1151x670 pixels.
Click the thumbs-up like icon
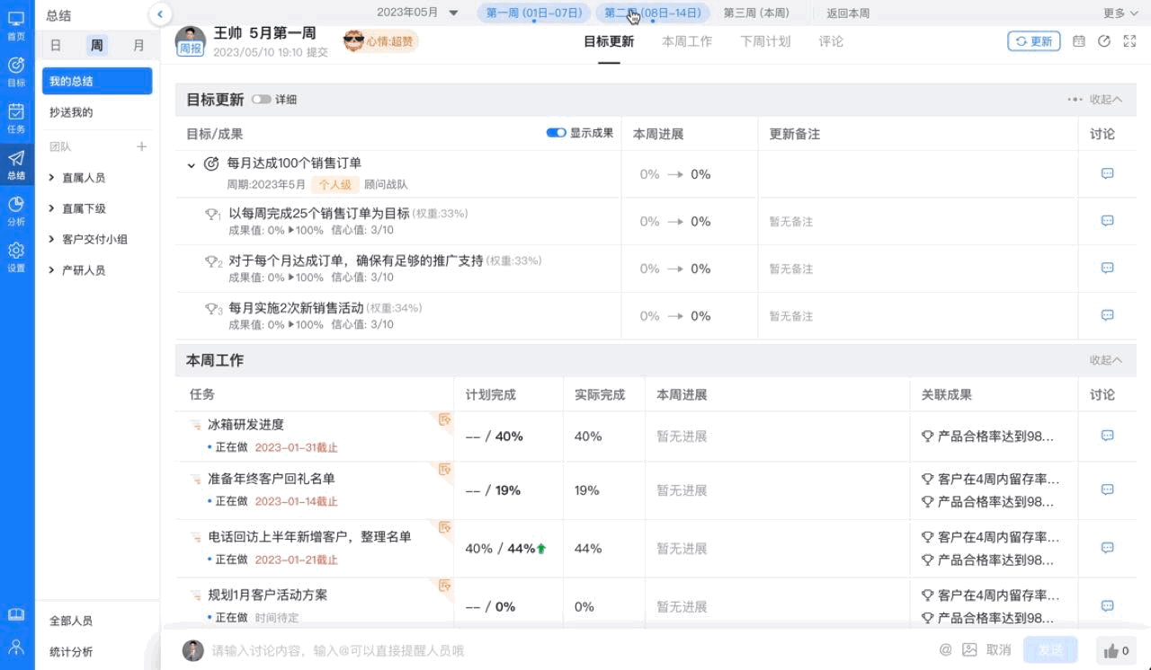pos(1111,651)
